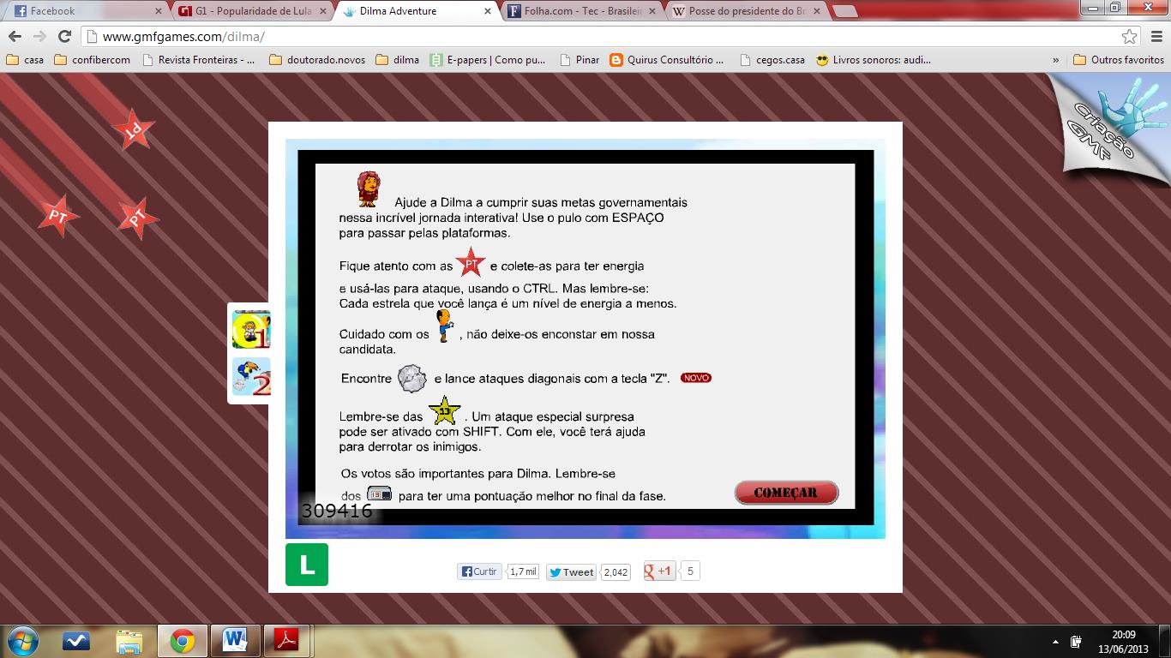Go back to previous page
This screenshot has width=1171, height=658.
15,37
